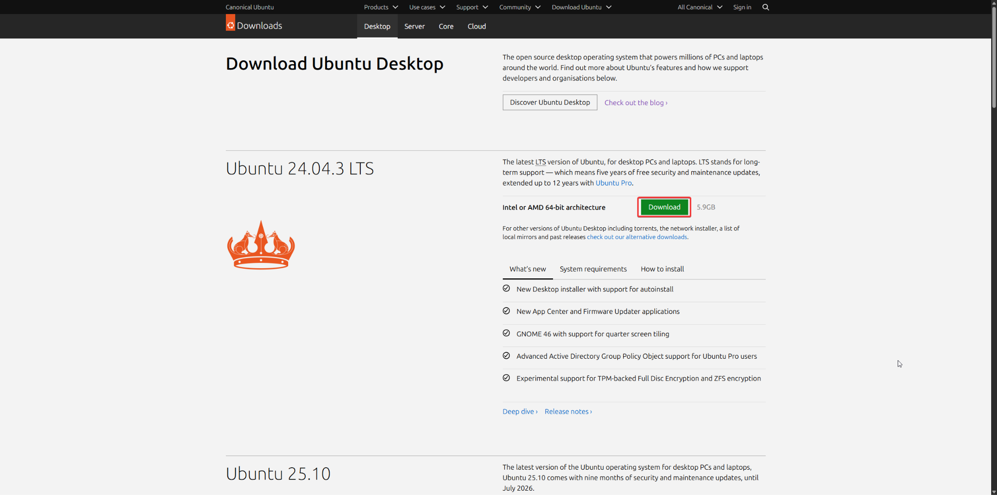Click the Sign in link
This screenshot has height=495, width=997.
pos(742,7)
